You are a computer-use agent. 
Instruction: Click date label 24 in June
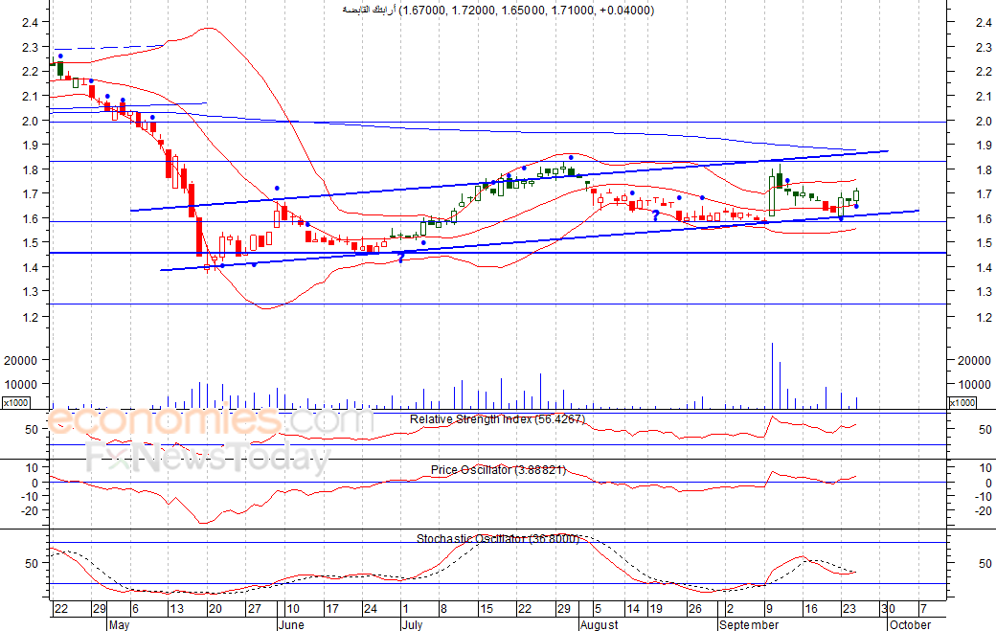pyautogui.click(x=371, y=609)
